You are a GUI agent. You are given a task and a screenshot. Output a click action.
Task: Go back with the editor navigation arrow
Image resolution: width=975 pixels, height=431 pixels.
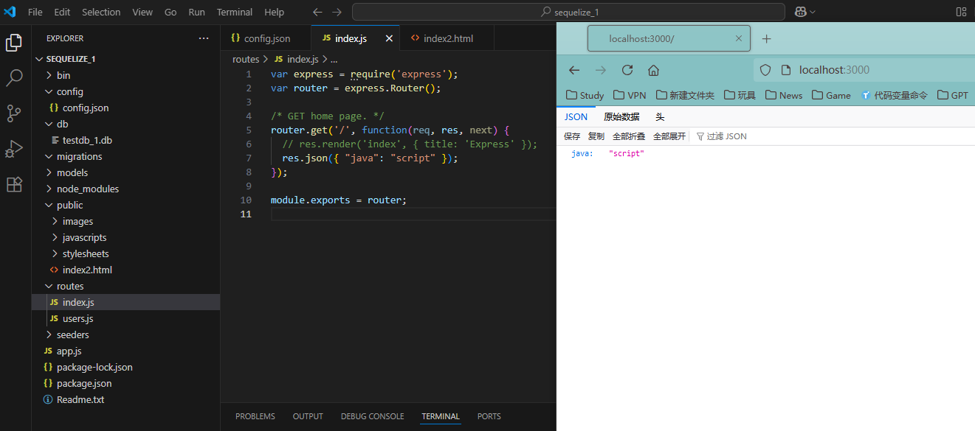click(317, 12)
